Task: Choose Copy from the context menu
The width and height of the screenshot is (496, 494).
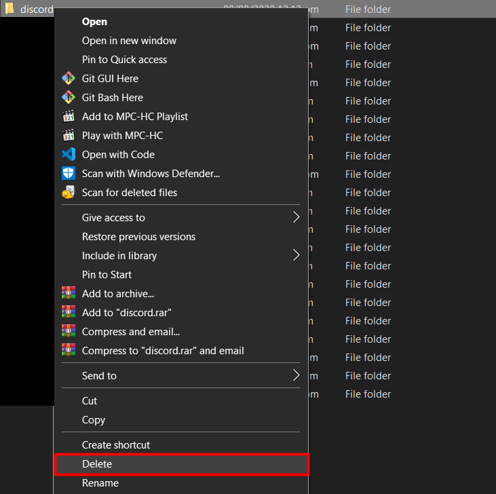Action: click(x=94, y=420)
